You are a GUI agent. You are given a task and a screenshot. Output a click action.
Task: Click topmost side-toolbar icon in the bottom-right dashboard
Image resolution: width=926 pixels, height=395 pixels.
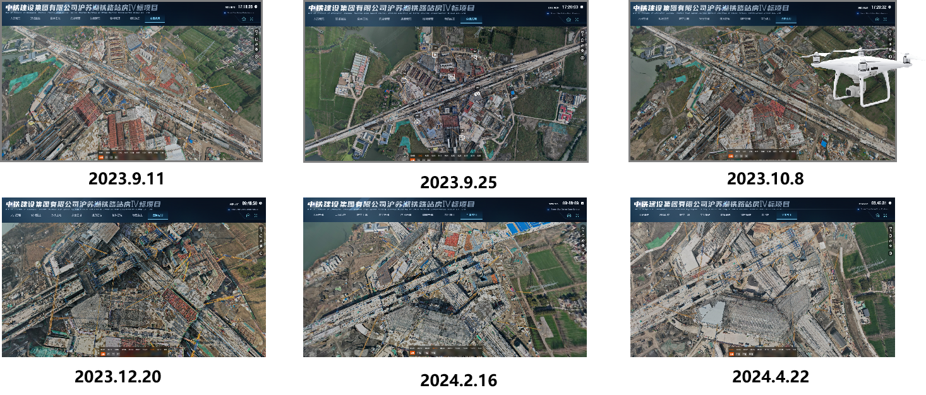pyautogui.click(x=891, y=228)
